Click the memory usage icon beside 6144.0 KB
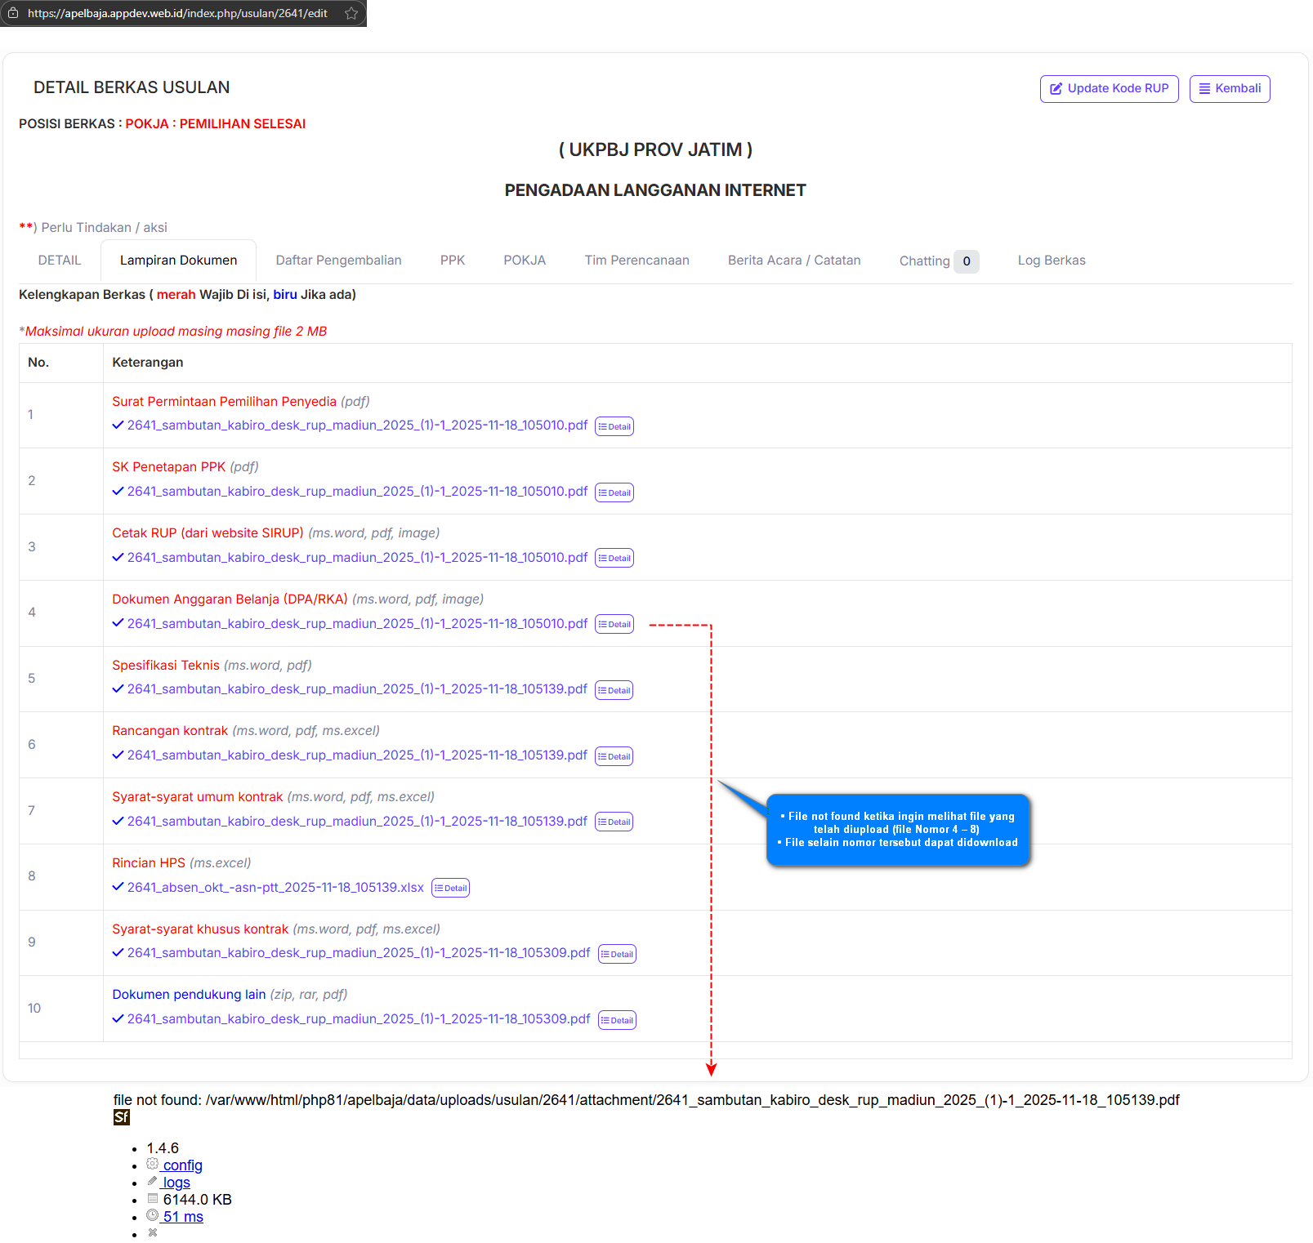The height and width of the screenshot is (1243, 1313). point(152,1198)
